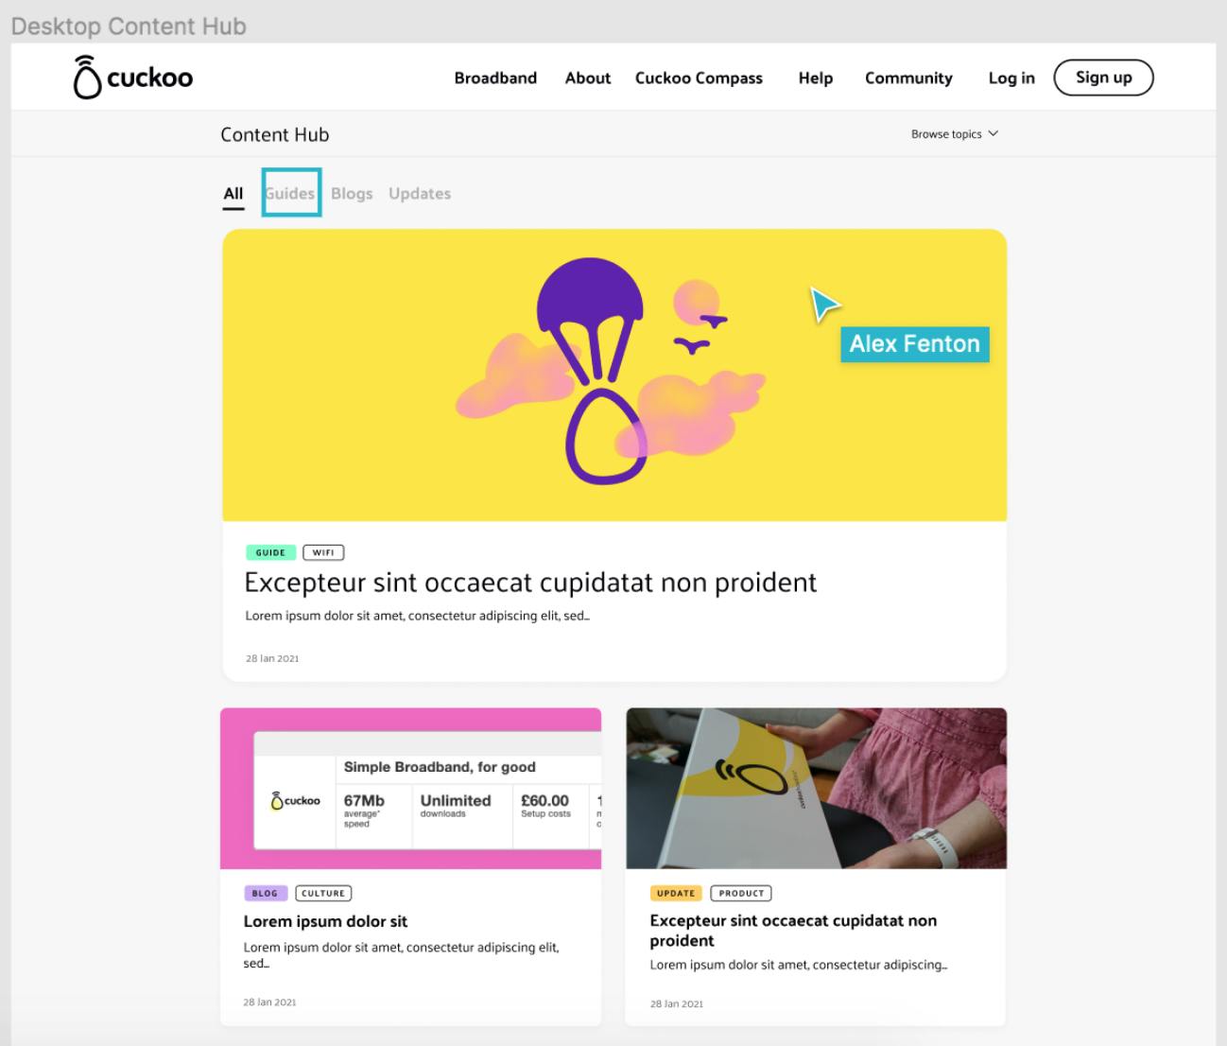
Task: Click the chevron next to Browse topics
Action: point(993,134)
